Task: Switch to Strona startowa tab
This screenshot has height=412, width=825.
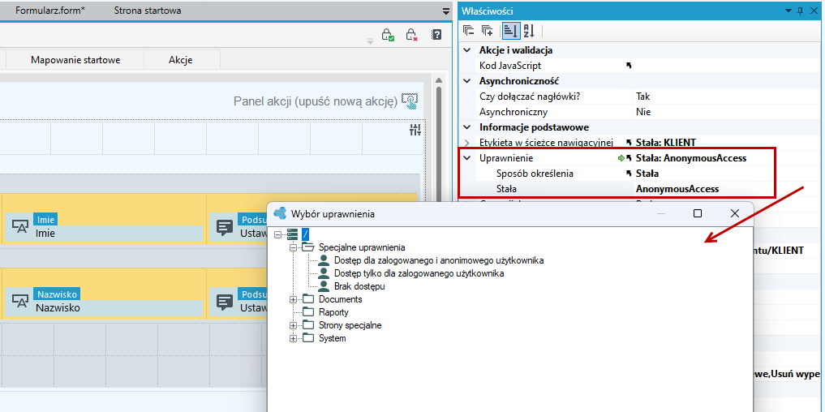Action: (148, 11)
